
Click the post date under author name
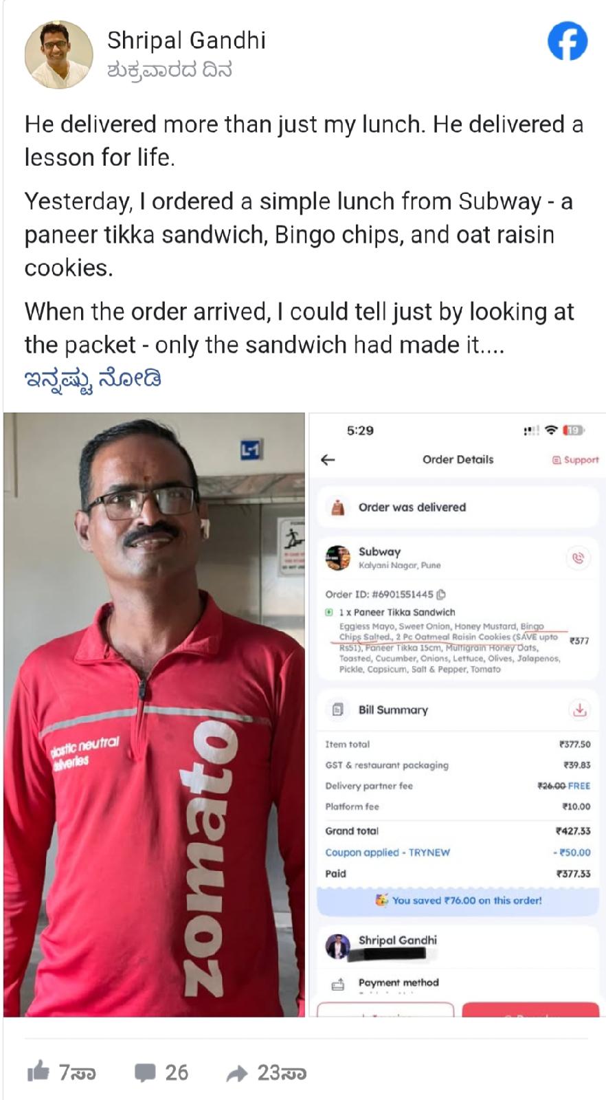point(170,70)
